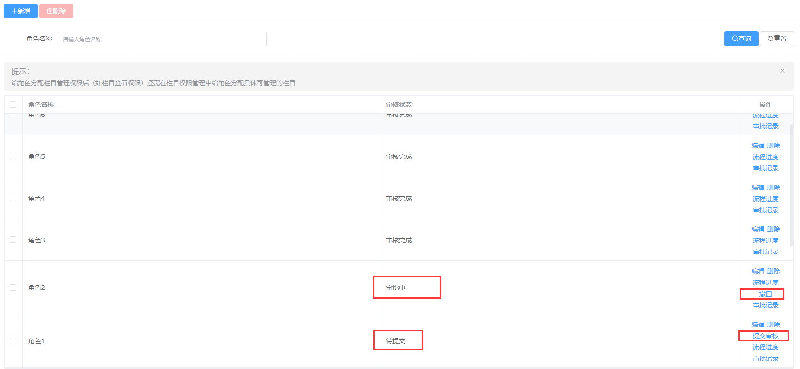Click 提交审核 for 角色1
Screen dimensions: 800x369
coord(765,336)
